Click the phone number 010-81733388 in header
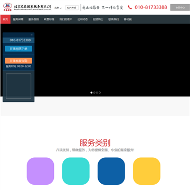The width and height of the screenshot is (190, 190). click(x=151, y=7)
